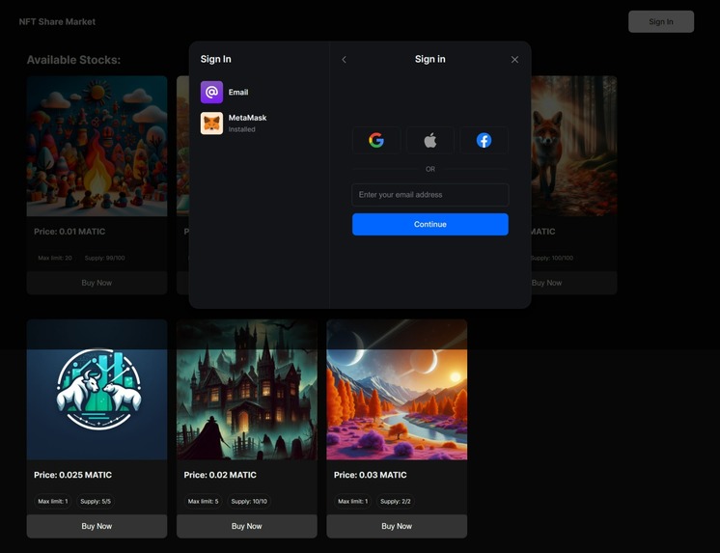Click 'Price: 0.02 MATIC' text

click(x=220, y=475)
